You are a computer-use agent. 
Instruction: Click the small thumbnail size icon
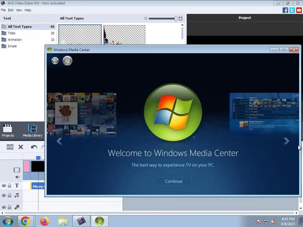pyautogui.click(x=146, y=18)
